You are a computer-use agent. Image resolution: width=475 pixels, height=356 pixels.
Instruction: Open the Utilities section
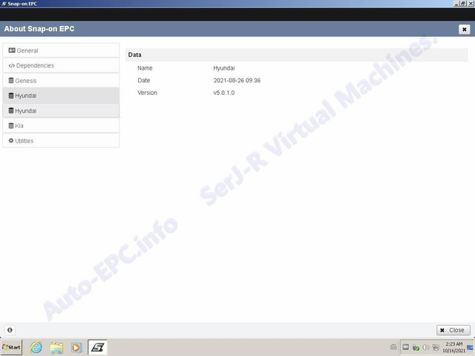tap(61, 141)
